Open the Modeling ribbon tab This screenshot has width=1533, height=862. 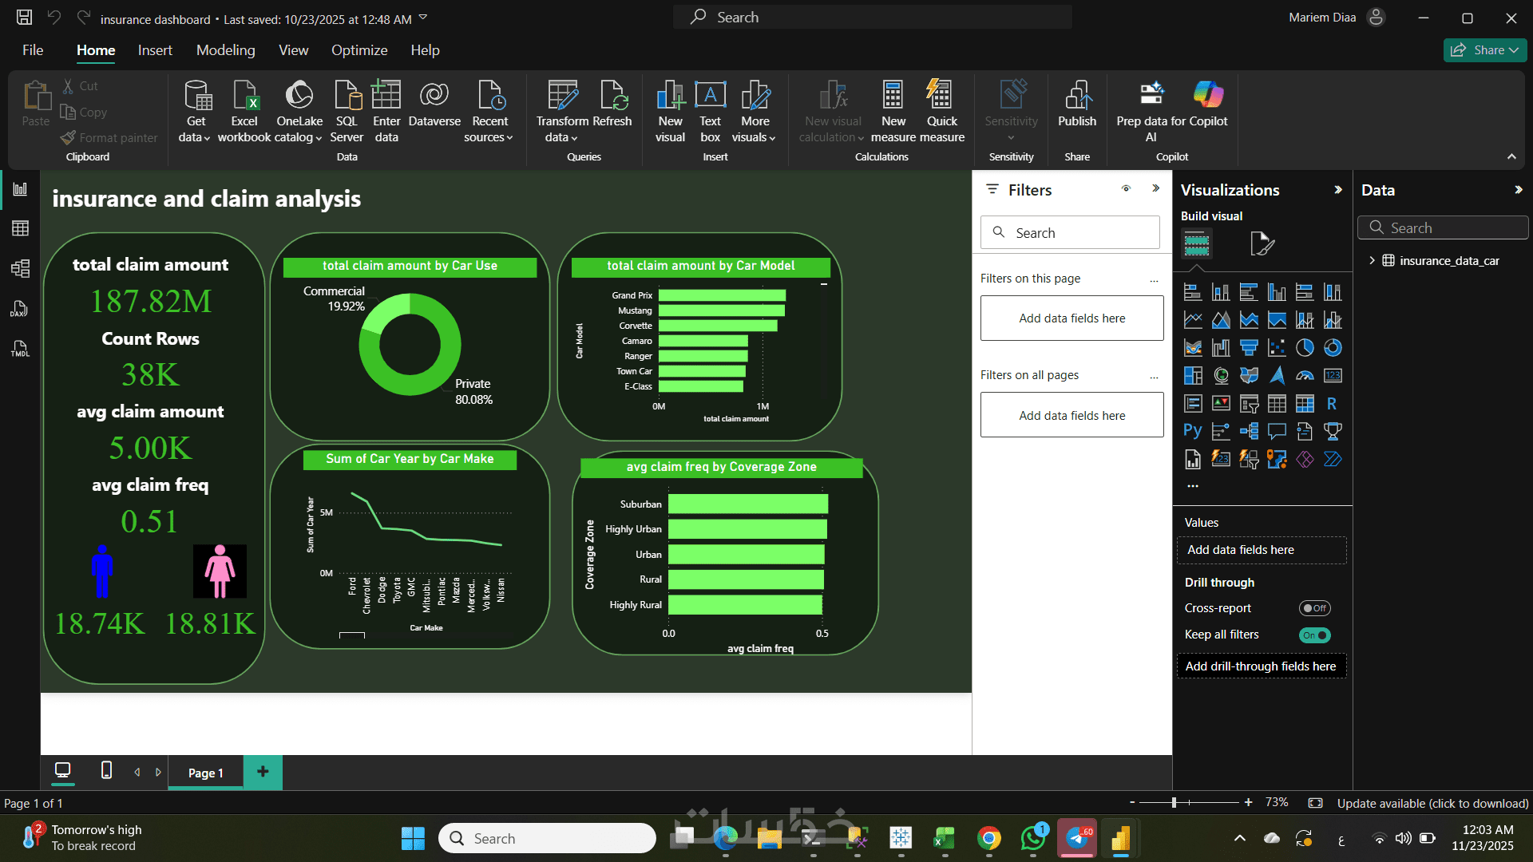(225, 50)
